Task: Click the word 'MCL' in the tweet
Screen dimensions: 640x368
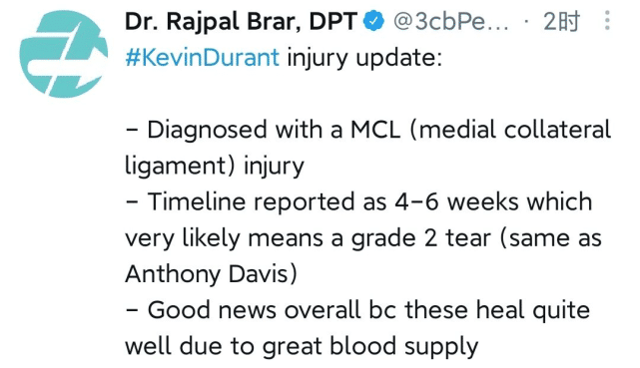Action: (375, 130)
